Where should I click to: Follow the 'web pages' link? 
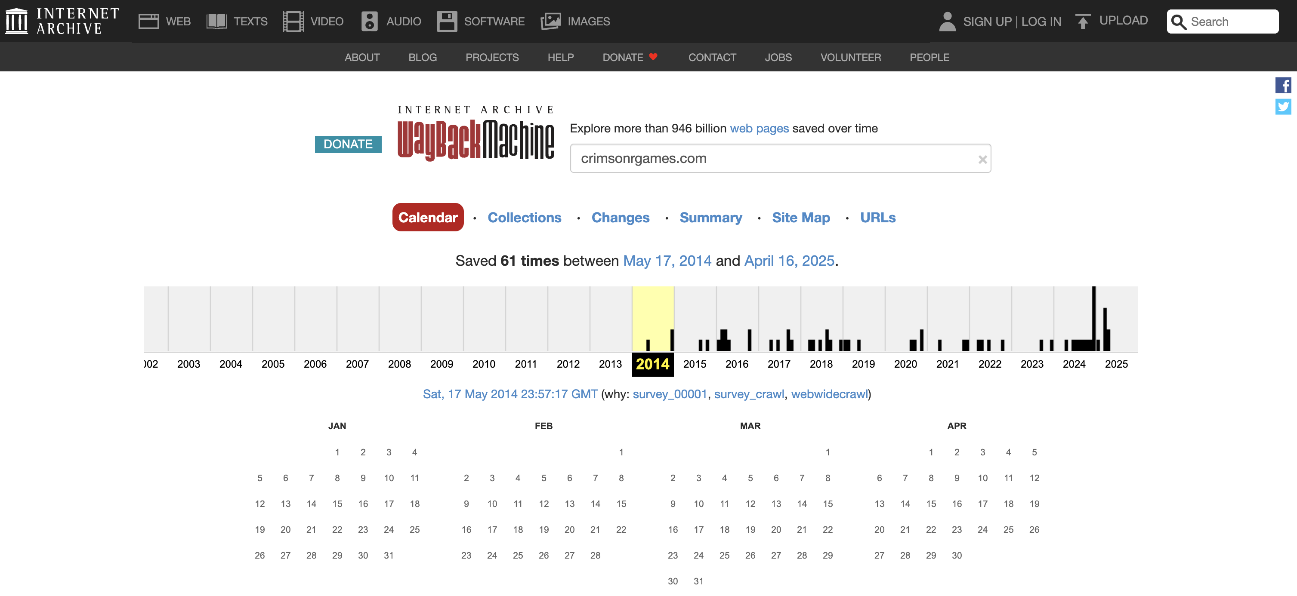759,128
